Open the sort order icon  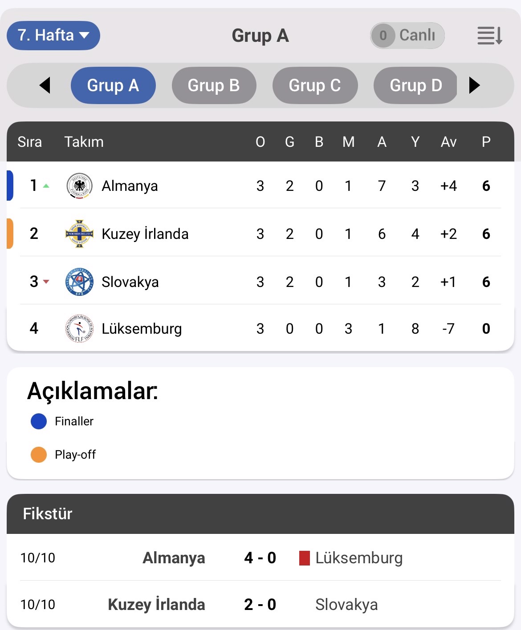tap(489, 36)
